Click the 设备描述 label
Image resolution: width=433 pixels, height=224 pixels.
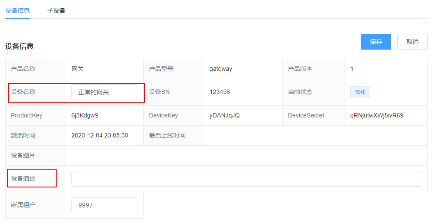pyautogui.click(x=23, y=178)
